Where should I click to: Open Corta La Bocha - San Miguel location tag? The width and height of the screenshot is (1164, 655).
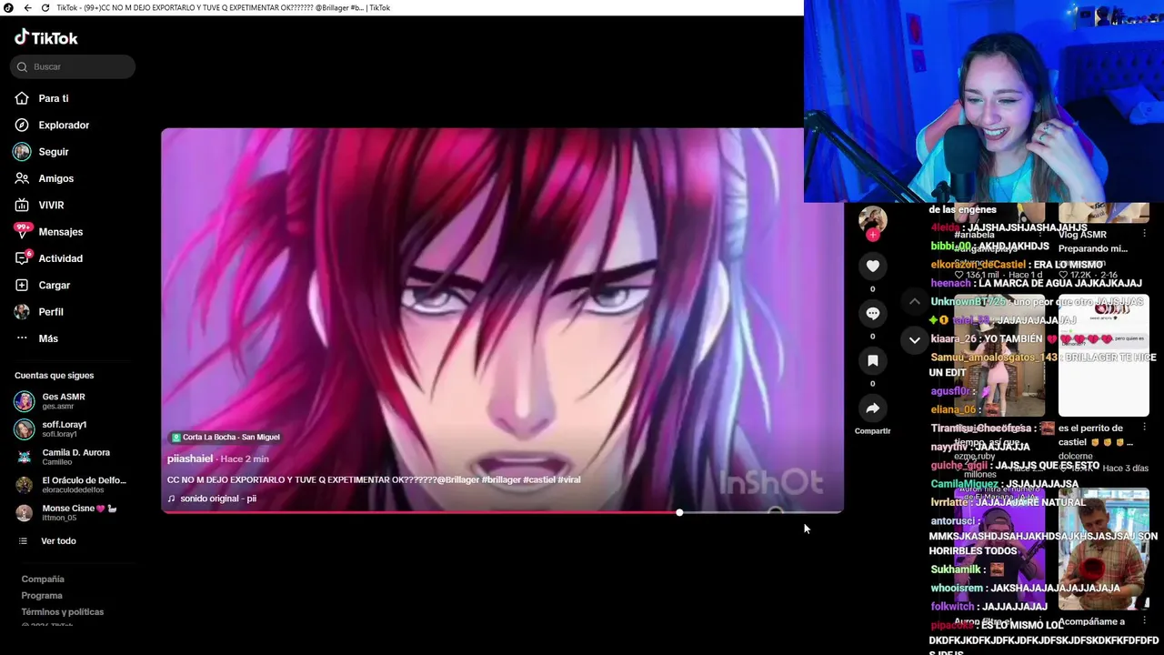tap(226, 437)
